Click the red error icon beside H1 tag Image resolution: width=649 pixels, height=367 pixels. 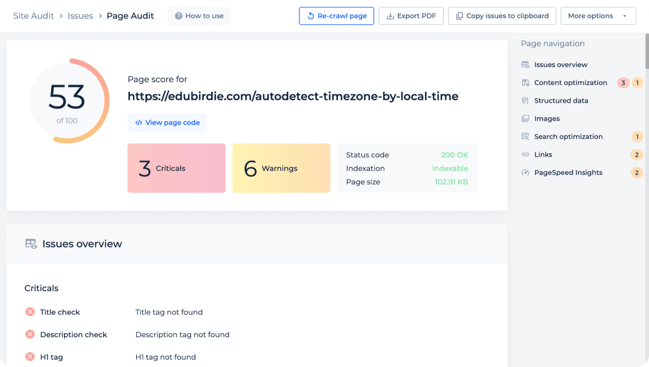click(30, 357)
